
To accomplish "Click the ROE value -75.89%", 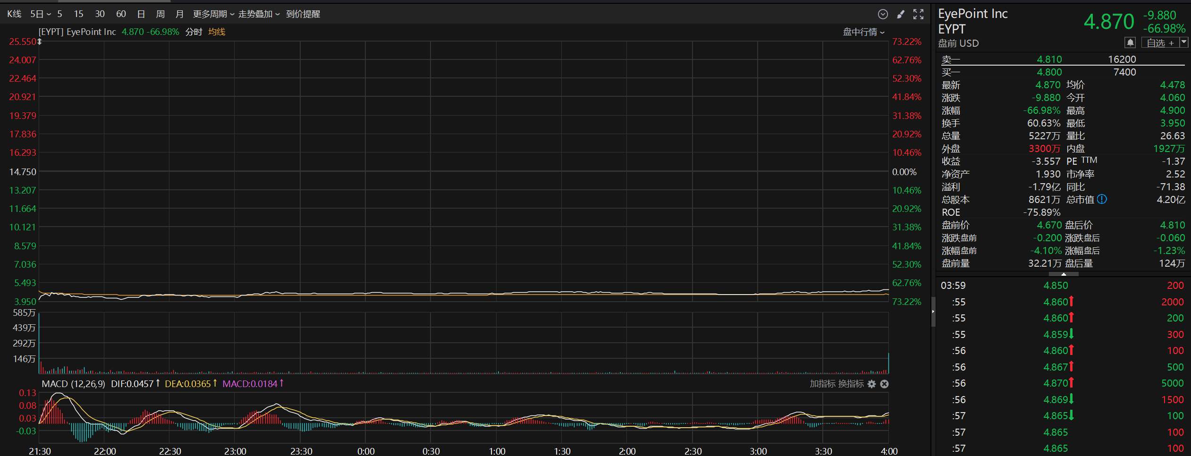I will coord(1042,212).
